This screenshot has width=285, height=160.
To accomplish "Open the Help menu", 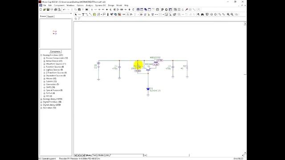I will click(126, 5).
